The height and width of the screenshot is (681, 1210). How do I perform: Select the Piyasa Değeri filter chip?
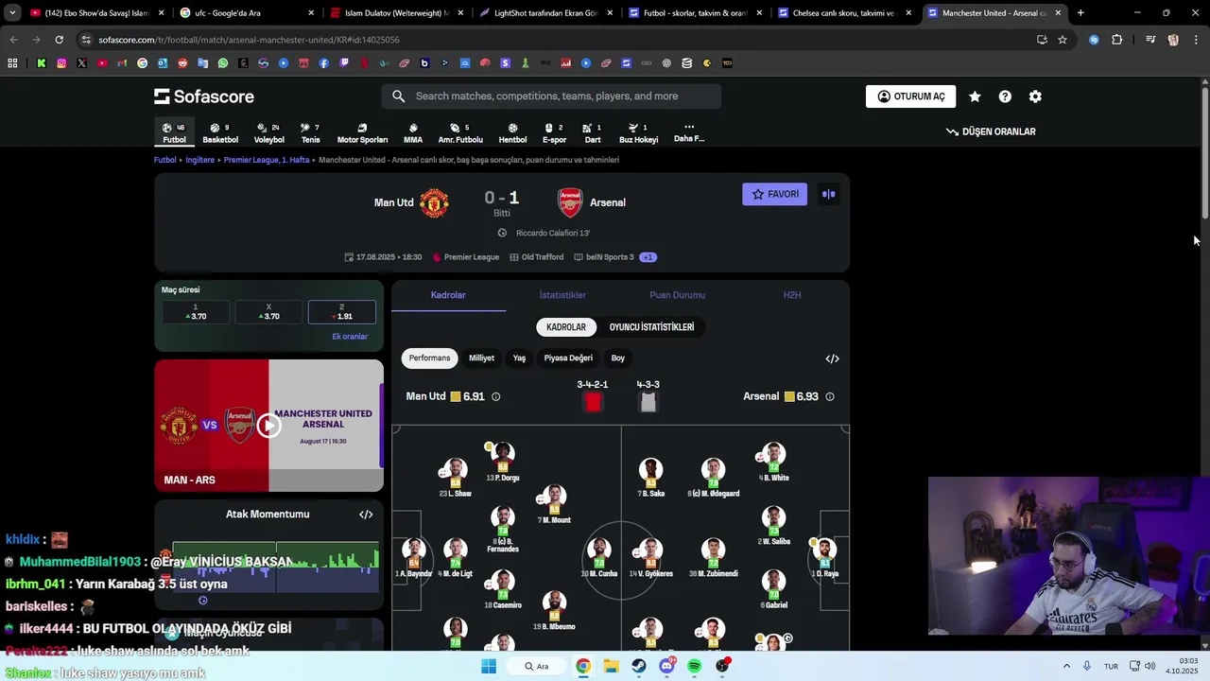(x=568, y=358)
